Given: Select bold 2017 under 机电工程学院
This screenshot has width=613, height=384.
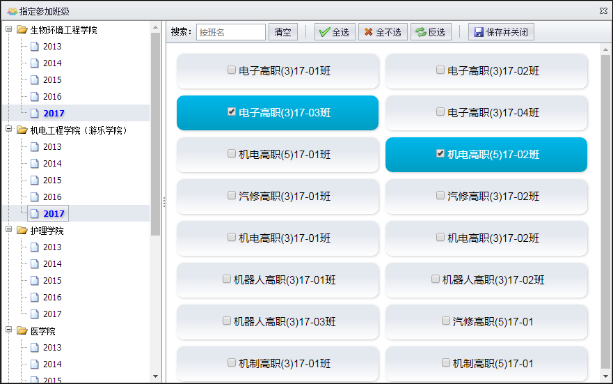Looking at the screenshot, I should (x=54, y=213).
